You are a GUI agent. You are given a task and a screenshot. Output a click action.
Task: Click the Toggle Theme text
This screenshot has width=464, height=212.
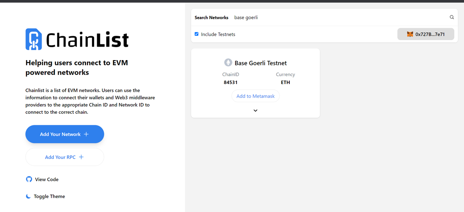click(x=49, y=196)
